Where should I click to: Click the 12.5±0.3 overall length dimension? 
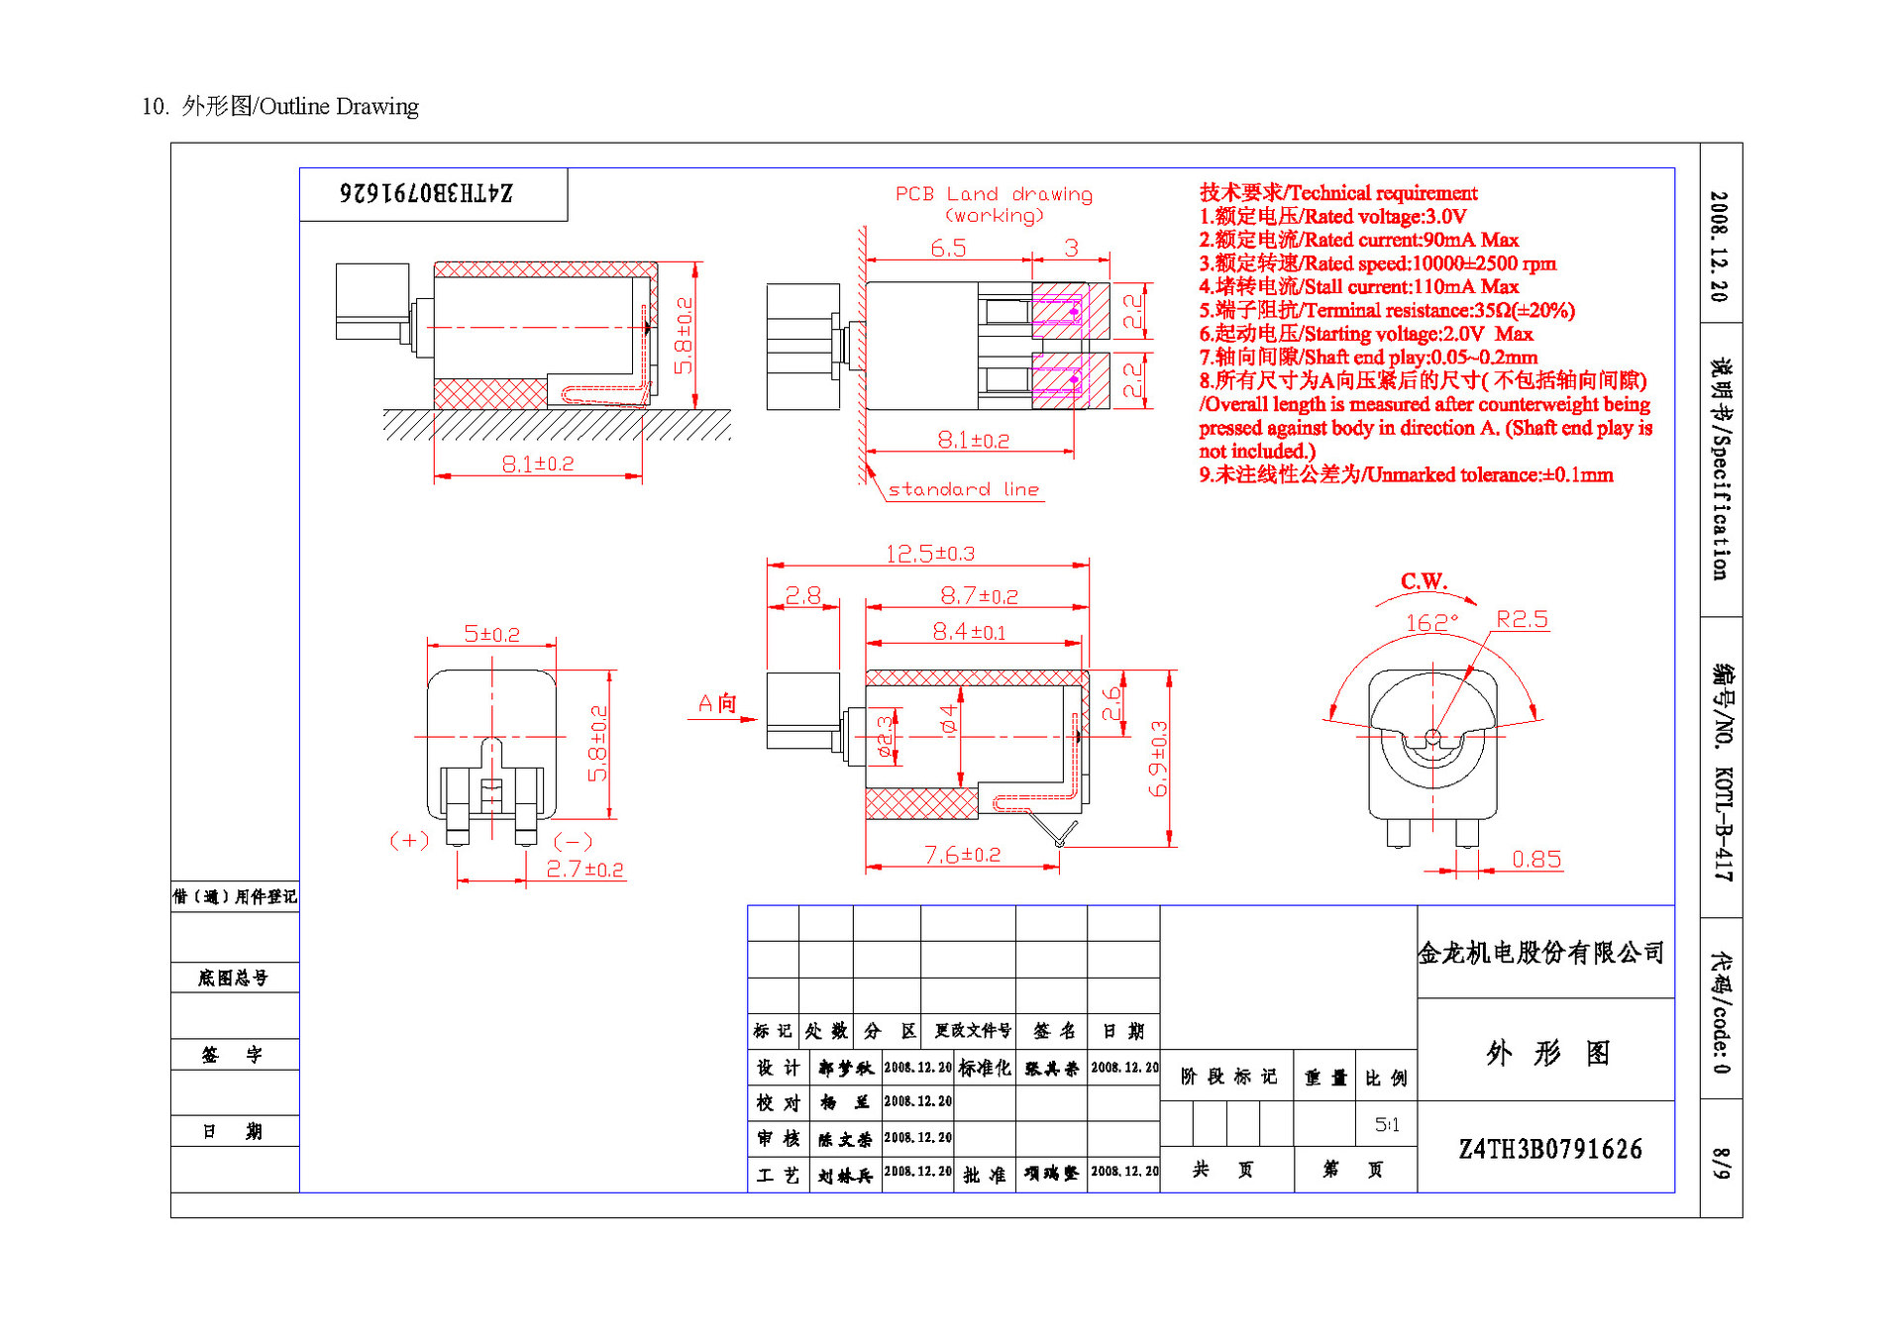click(929, 553)
